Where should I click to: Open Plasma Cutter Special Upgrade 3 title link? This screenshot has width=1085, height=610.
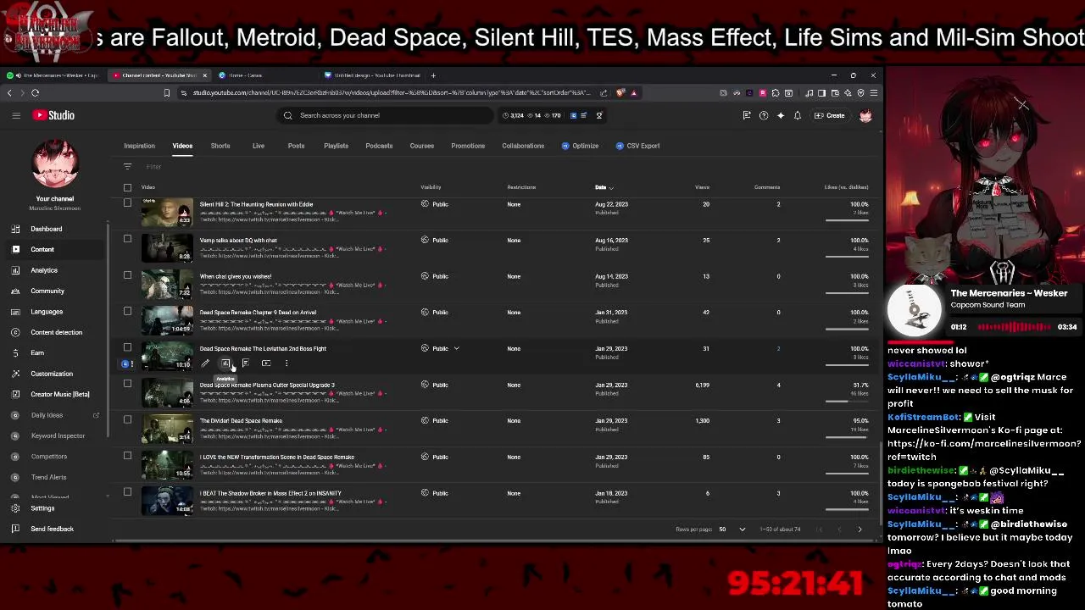[x=267, y=385]
